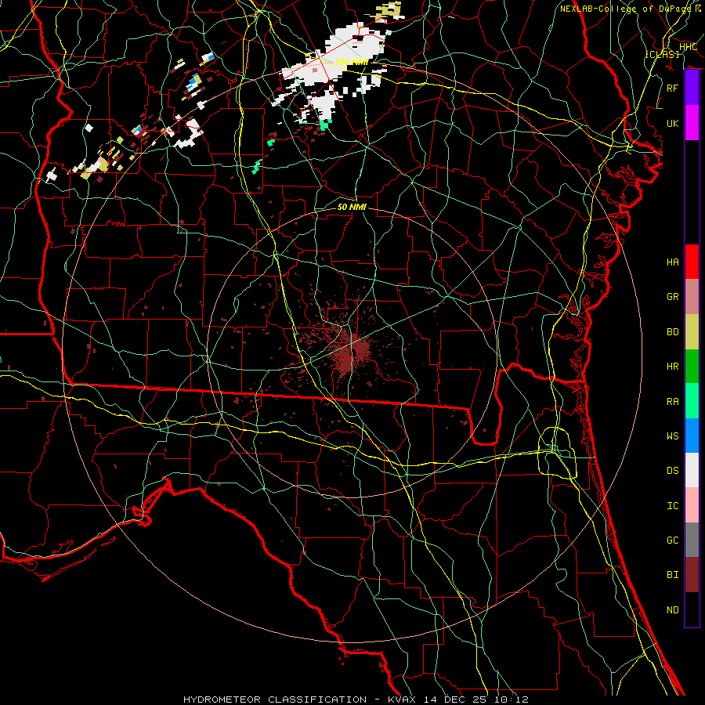The height and width of the screenshot is (705, 705).
Task: Click the ND legend label
Action: (x=672, y=609)
